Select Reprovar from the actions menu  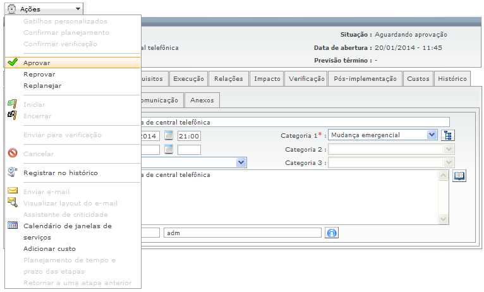click(39, 74)
